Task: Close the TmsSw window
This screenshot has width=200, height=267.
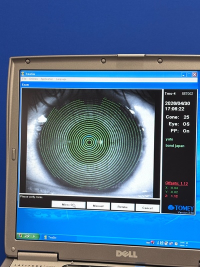Action: pos(194,74)
